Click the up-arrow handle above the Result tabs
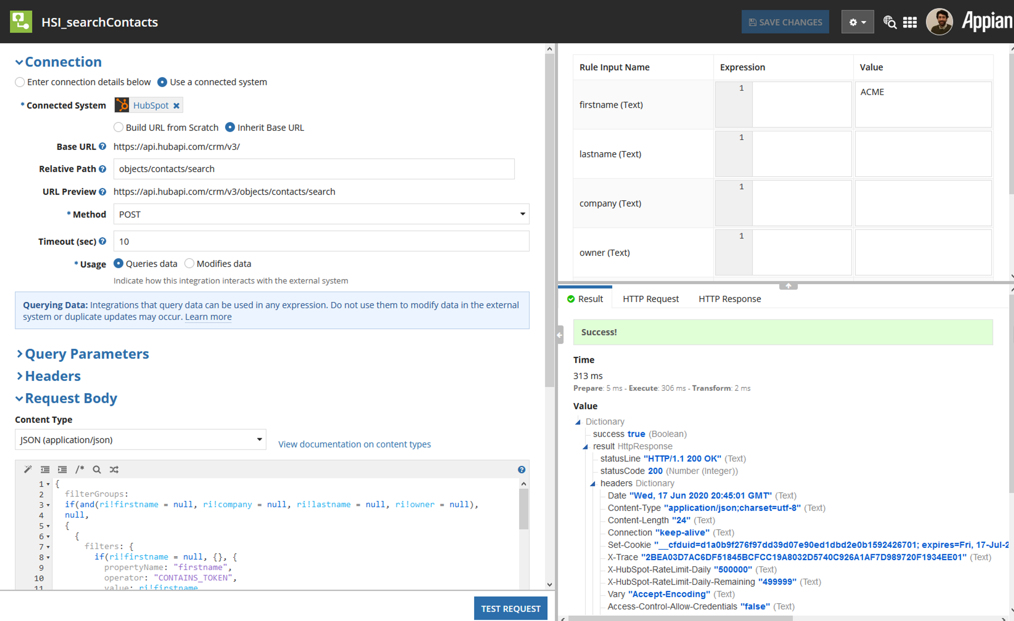 pos(788,286)
